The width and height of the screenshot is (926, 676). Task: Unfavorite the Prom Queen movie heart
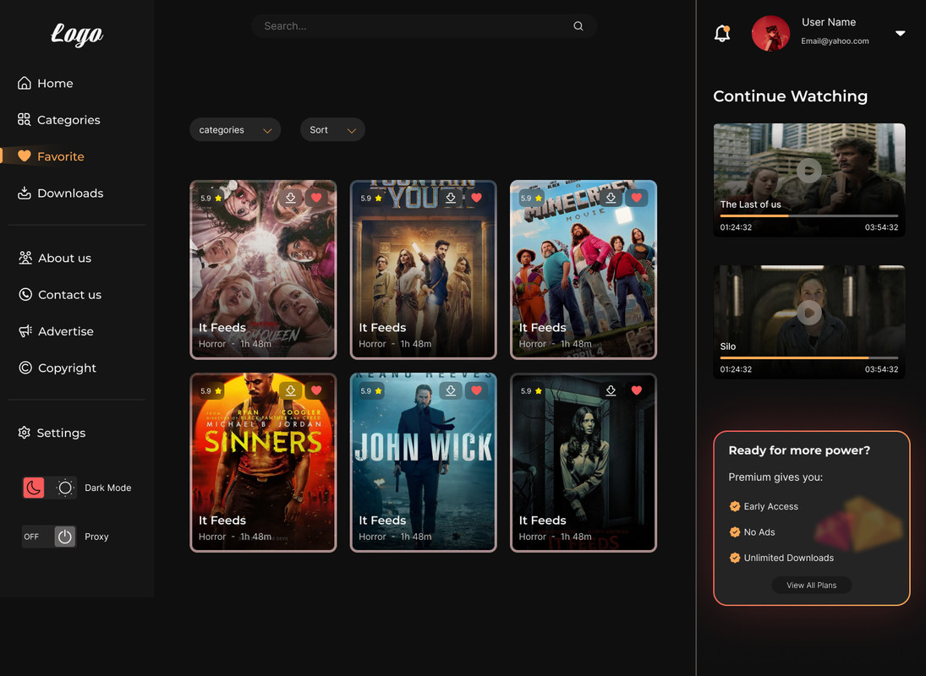[316, 198]
